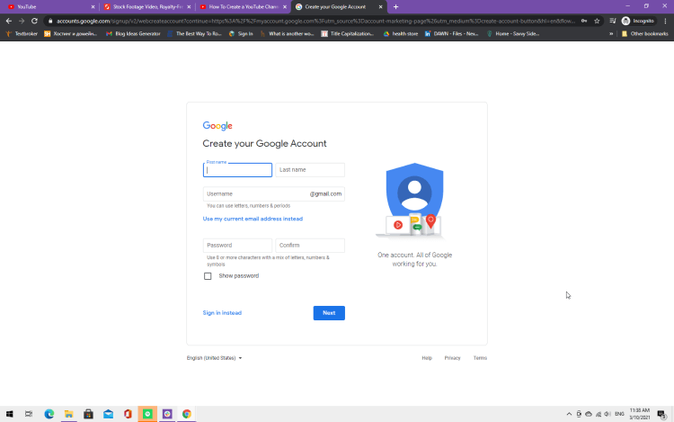Open the Home - Savvy Side bookmark
The image size is (674, 422).
(x=513, y=33)
